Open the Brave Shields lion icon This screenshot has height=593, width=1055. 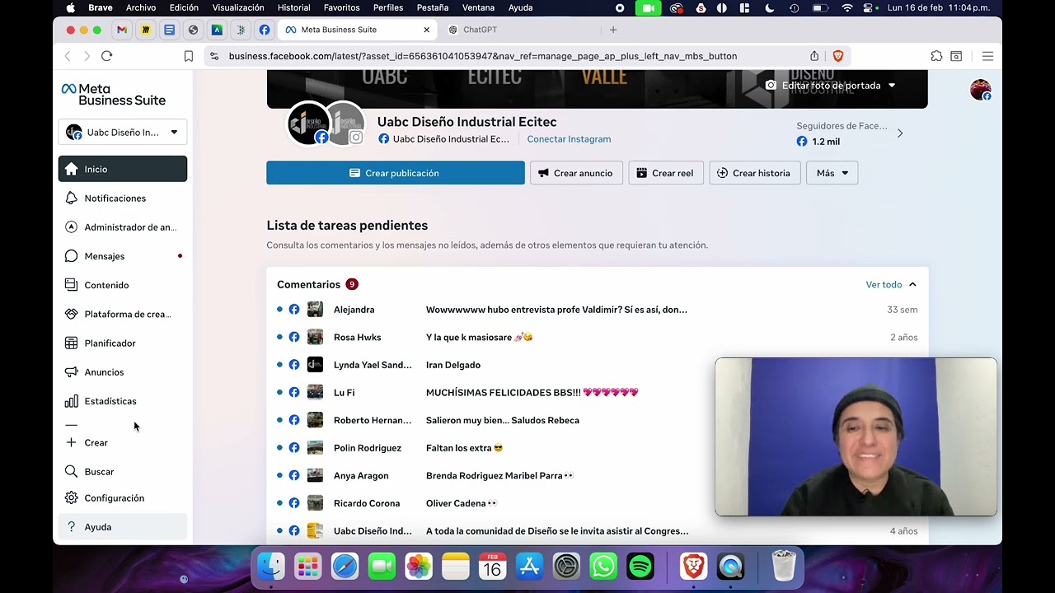tap(838, 56)
